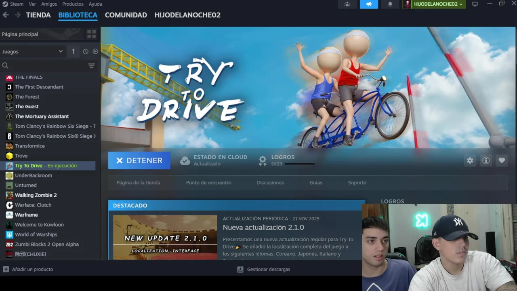The height and width of the screenshot is (291, 517).
Task: Select The Guest in the library
Action: tap(27, 106)
